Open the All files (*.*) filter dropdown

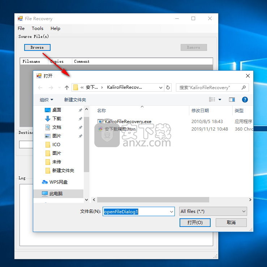[213, 211]
